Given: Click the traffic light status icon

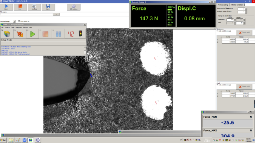Looking at the screenshot, I should click(80, 33).
